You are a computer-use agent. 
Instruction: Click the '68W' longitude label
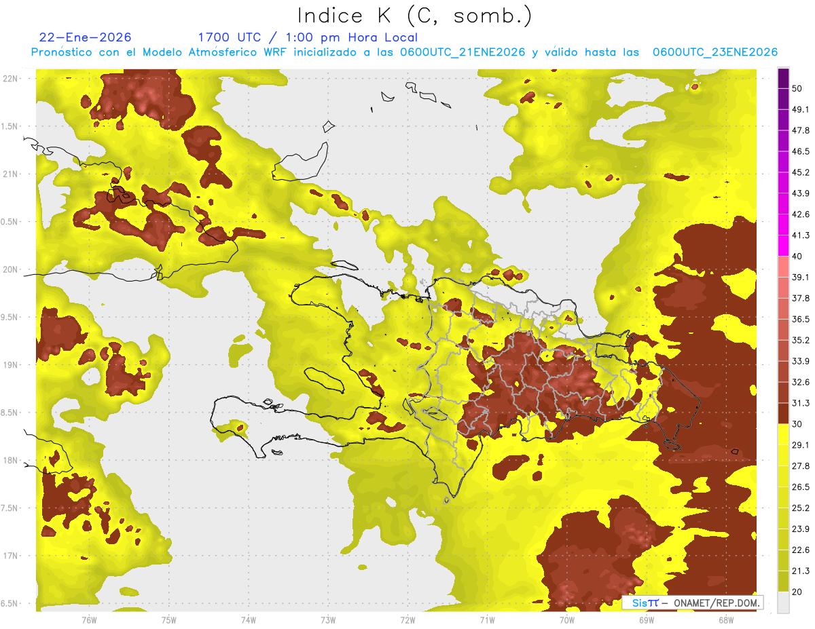pos(726,620)
